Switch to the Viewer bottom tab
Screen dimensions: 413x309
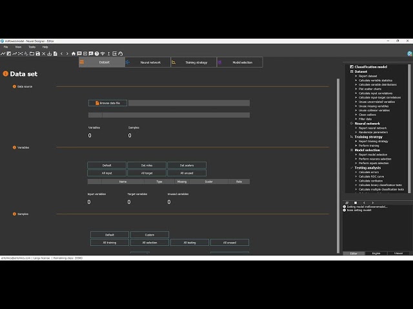point(399,253)
